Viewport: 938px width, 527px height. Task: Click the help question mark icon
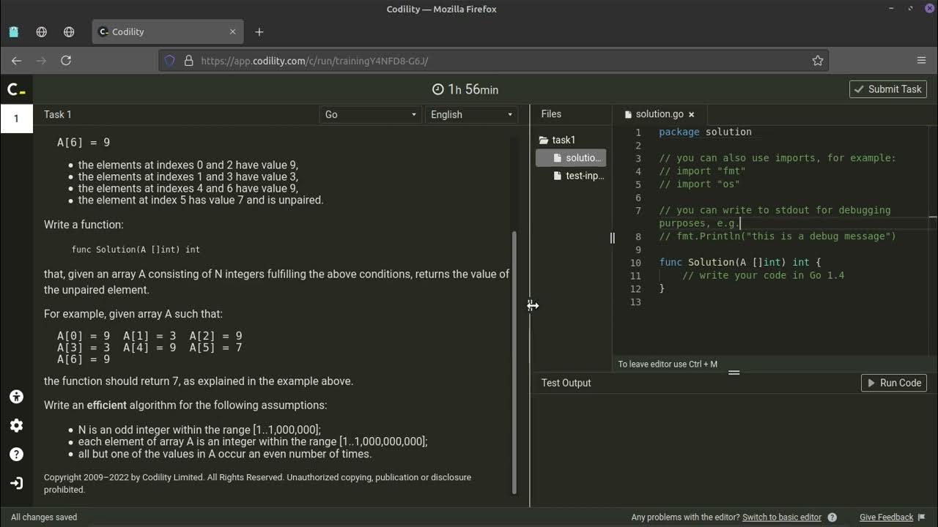point(16,455)
